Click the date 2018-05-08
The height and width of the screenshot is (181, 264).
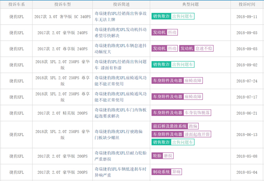[x=247, y=156]
